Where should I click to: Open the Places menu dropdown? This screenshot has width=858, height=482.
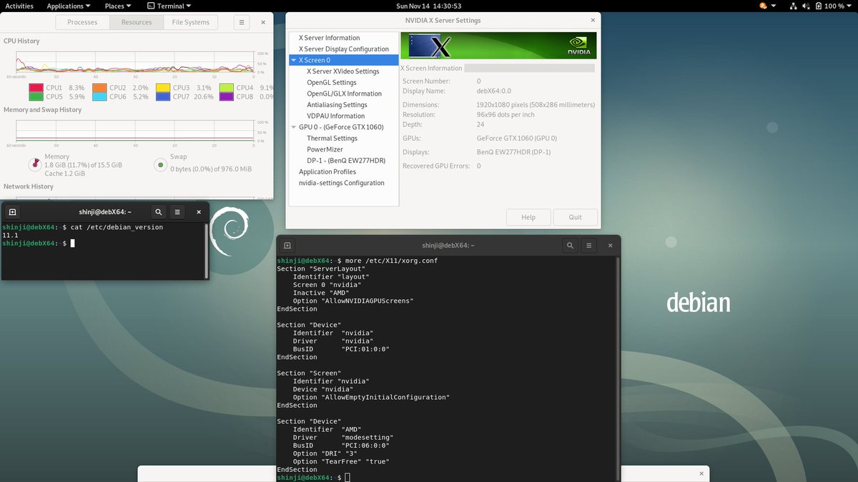118,6
